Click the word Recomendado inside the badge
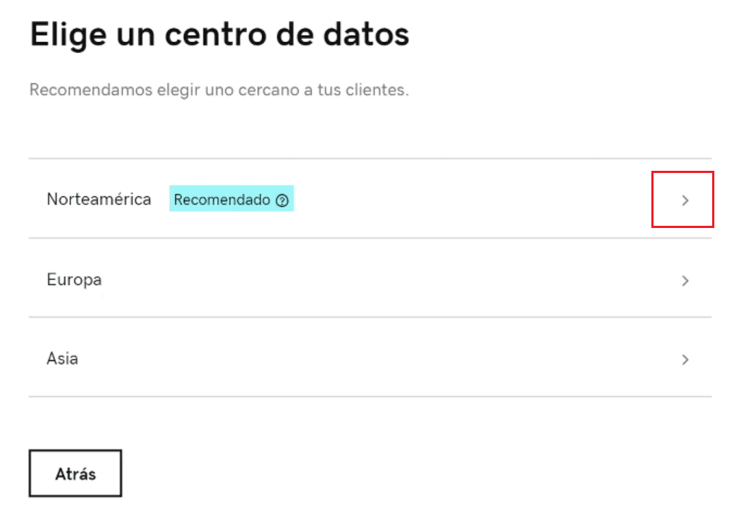 (x=222, y=200)
